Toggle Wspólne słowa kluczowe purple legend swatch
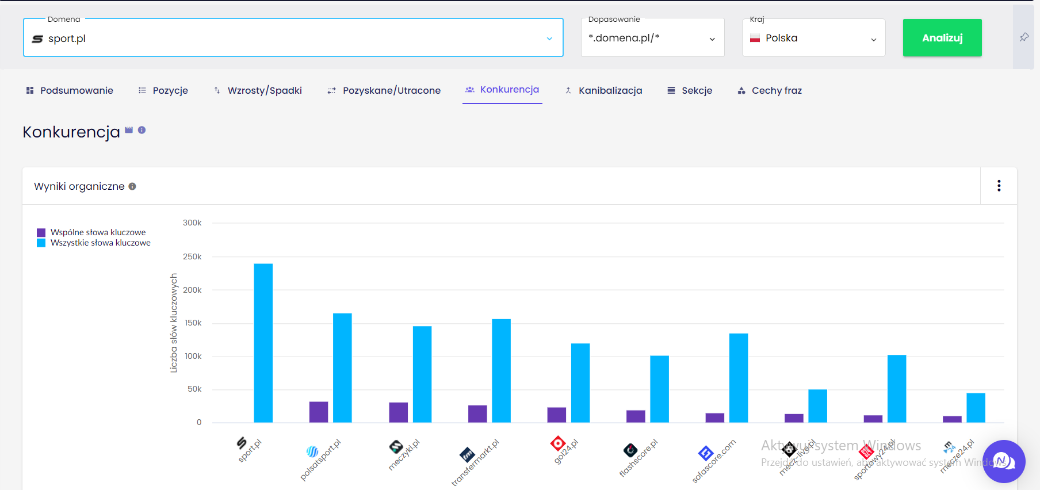Screen dimensions: 1040x490 (41, 232)
